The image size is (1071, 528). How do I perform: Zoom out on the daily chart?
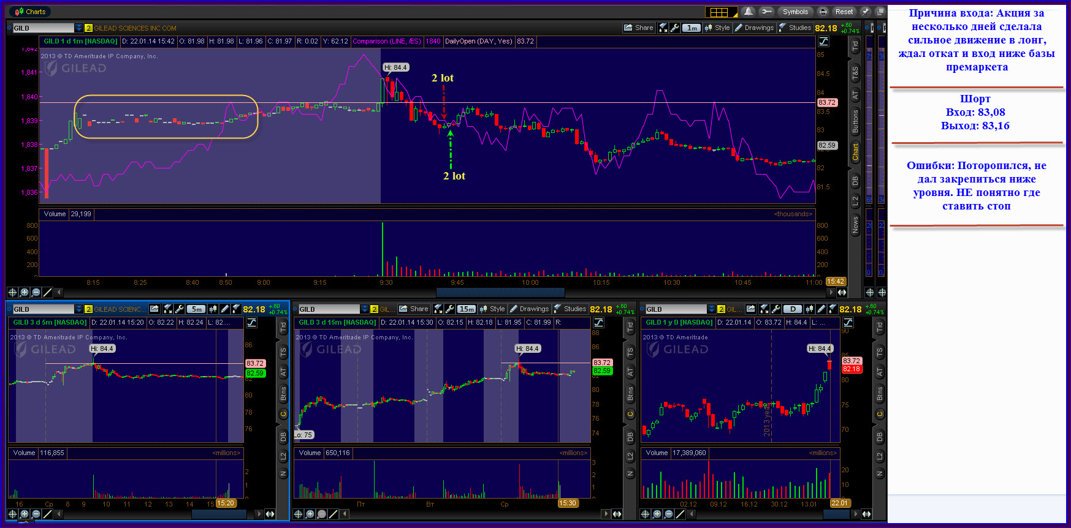(x=668, y=514)
